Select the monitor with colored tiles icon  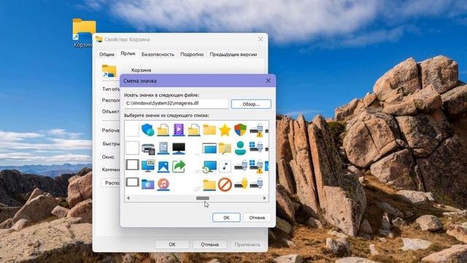pyautogui.click(x=148, y=166)
